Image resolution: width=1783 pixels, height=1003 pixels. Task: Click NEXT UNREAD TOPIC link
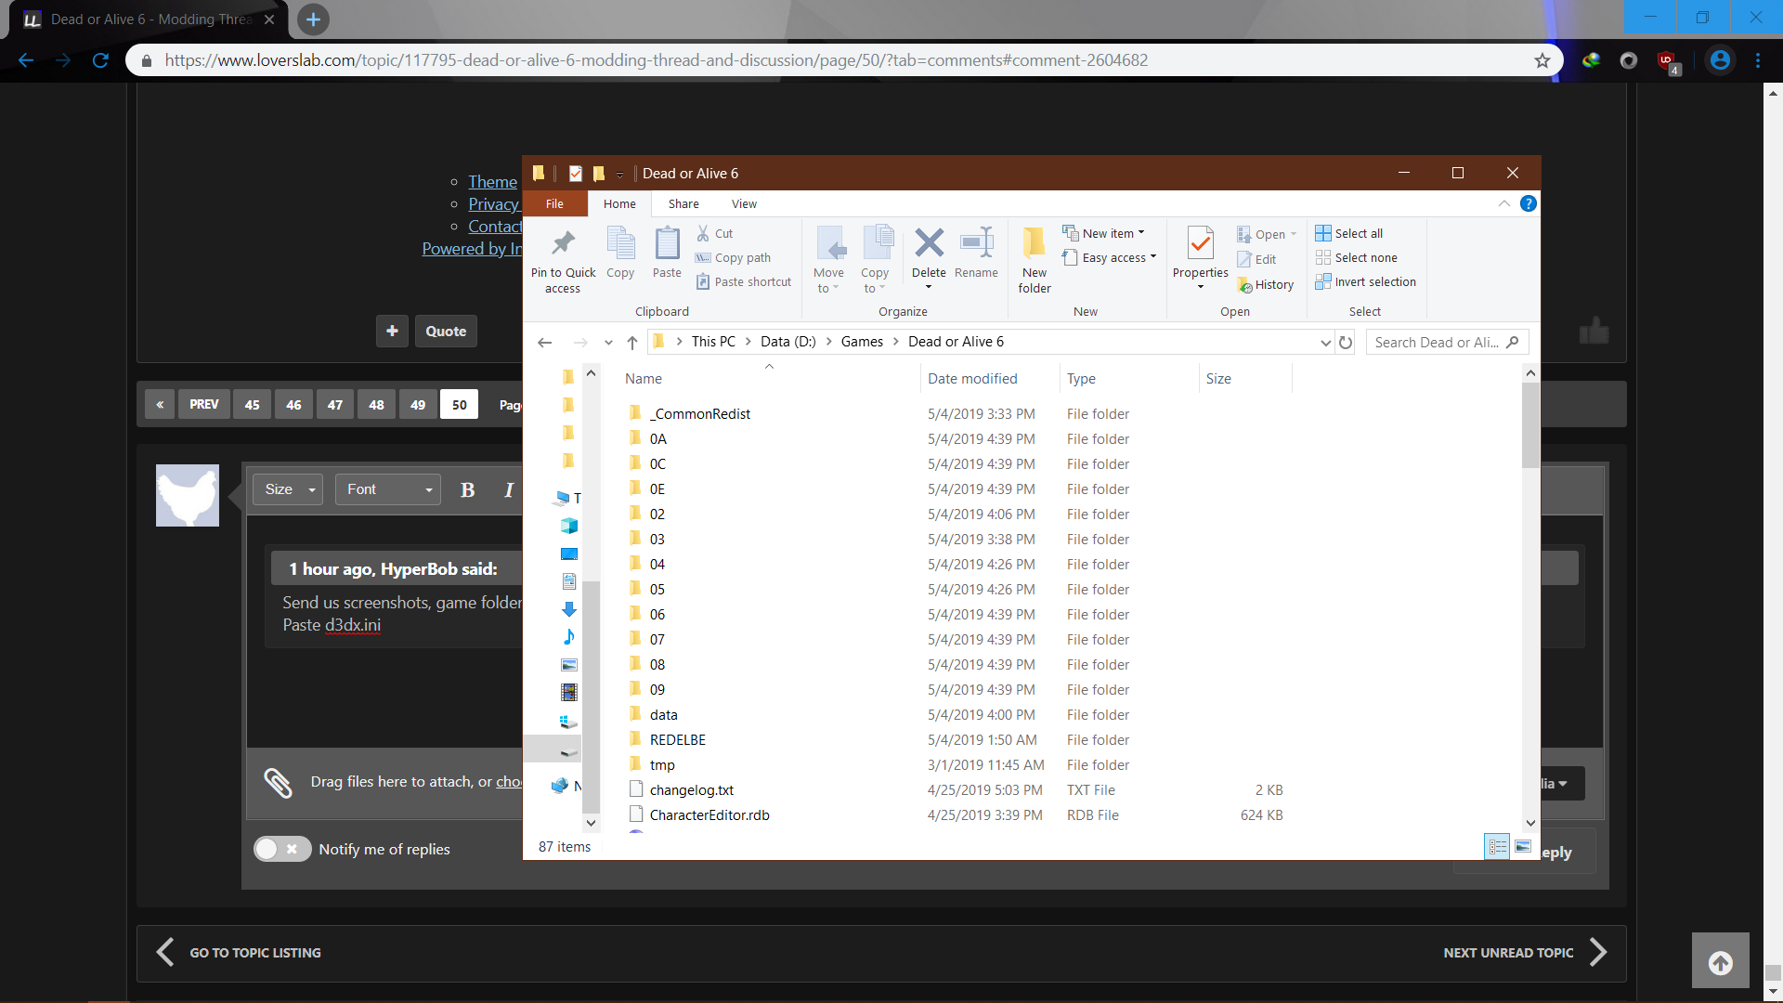click(1525, 952)
